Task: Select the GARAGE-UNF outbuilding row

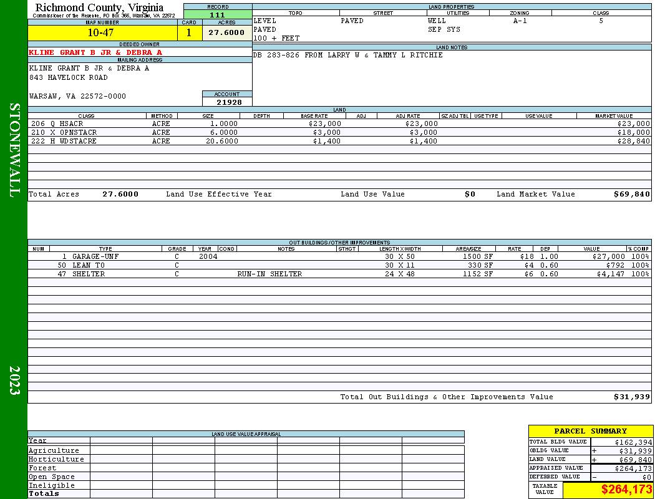Action: [x=339, y=256]
